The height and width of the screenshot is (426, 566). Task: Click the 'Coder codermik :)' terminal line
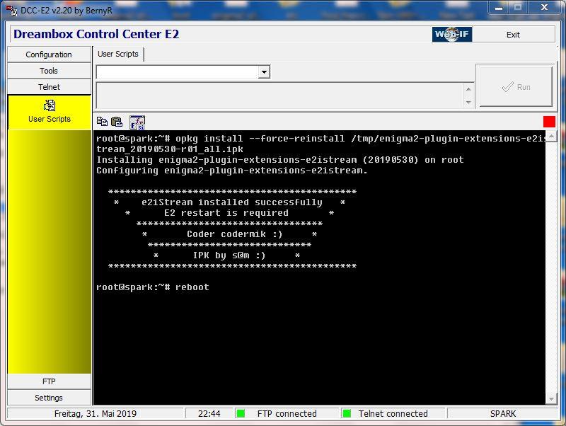click(x=235, y=234)
